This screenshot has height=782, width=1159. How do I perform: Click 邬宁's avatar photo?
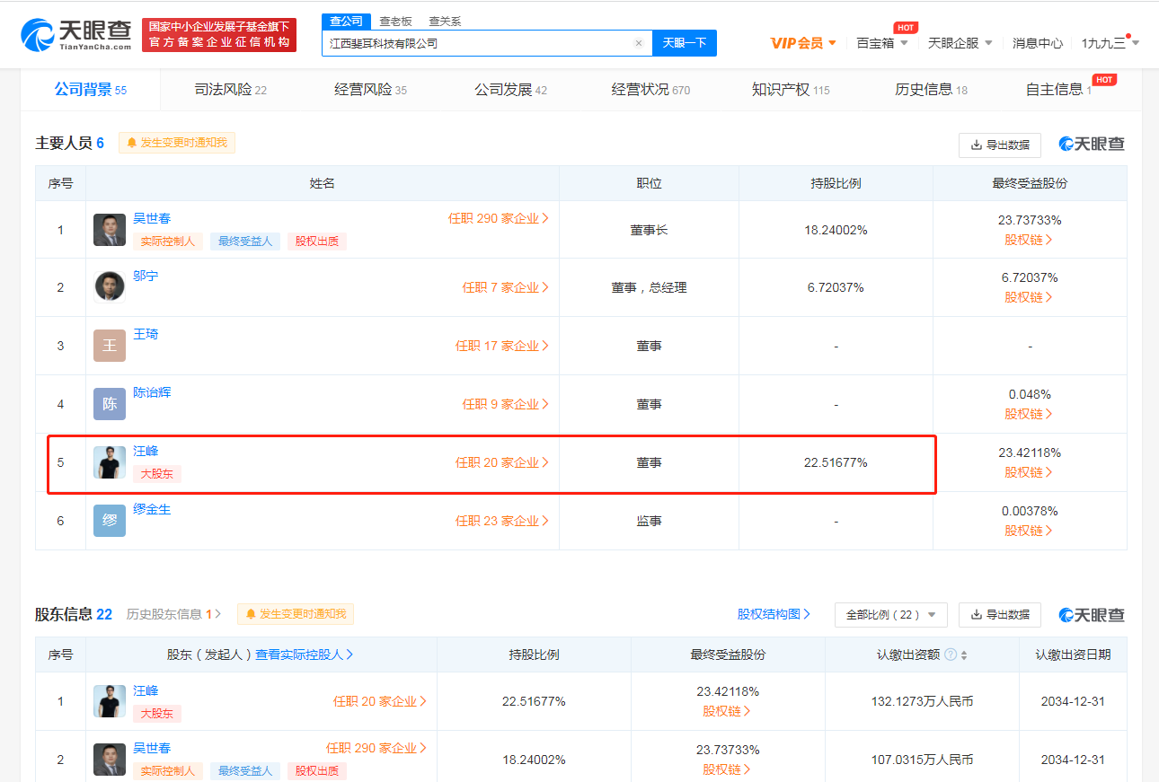pos(110,286)
